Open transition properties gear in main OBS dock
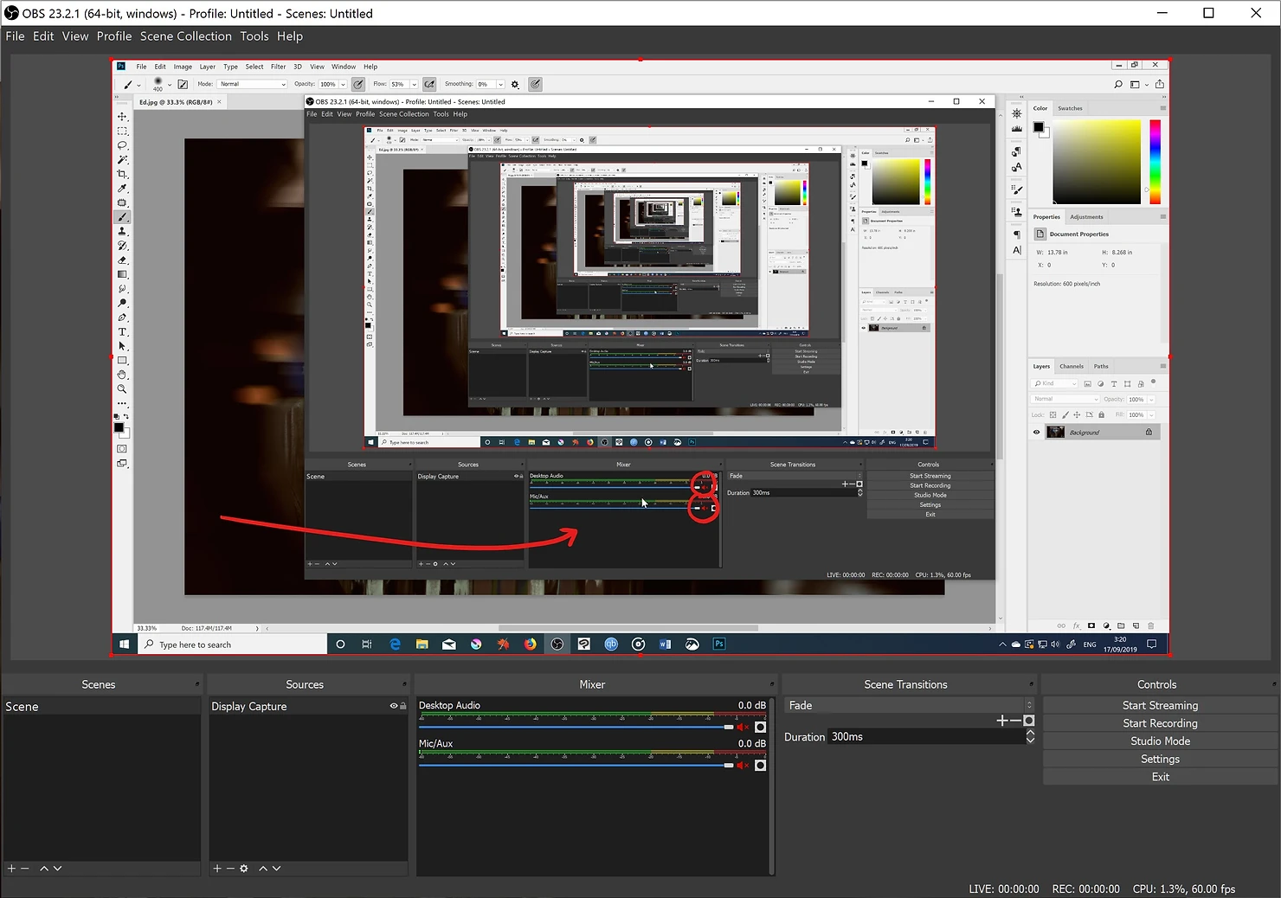Screen dimensions: 1281x898 1028,720
